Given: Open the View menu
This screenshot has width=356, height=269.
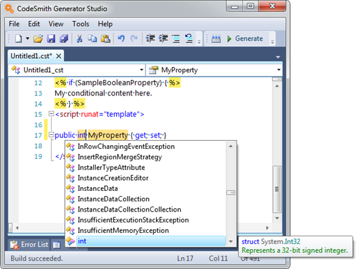Looking at the screenshot, I should [56, 24].
